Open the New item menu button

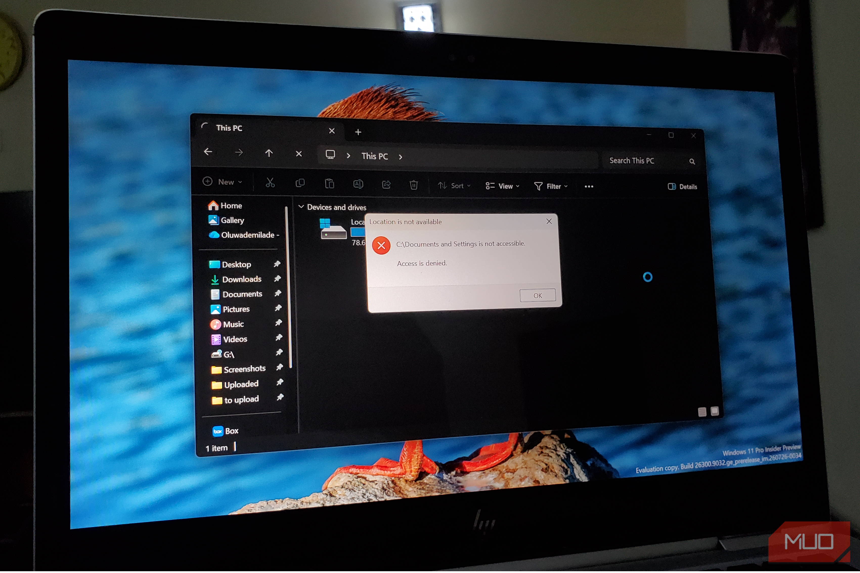click(223, 182)
